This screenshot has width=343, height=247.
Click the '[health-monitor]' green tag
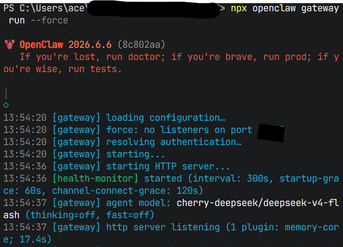(x=95, y=178)
